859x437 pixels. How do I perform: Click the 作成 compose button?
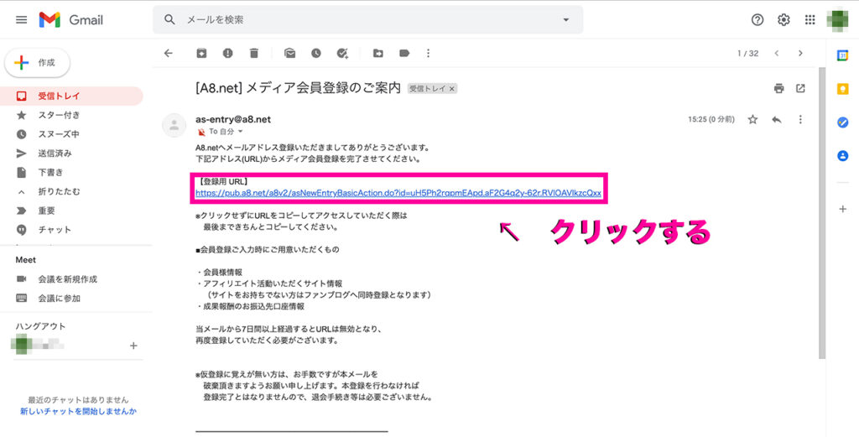37,63
